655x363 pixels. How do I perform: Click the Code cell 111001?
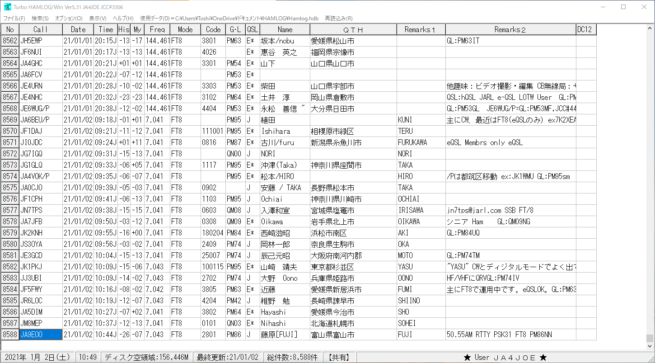coord(213,131)
